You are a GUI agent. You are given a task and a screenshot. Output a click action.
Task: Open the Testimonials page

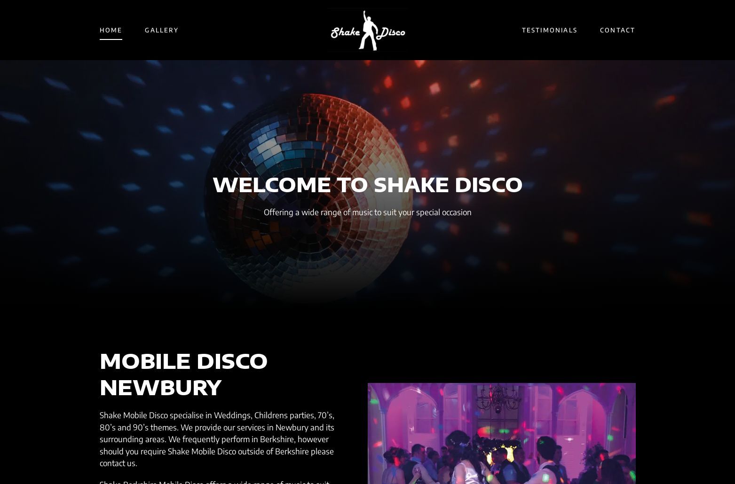tap(550, 30)
